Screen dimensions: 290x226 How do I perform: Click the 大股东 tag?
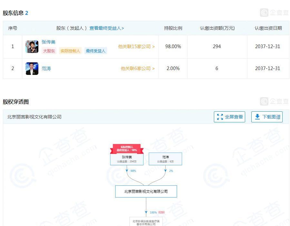click(49, 51)
